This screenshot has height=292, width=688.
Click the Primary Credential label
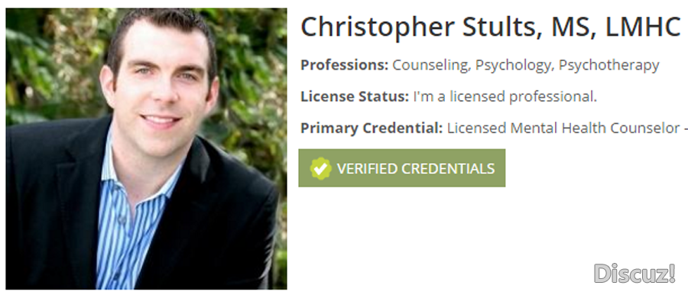coord(372,128)
